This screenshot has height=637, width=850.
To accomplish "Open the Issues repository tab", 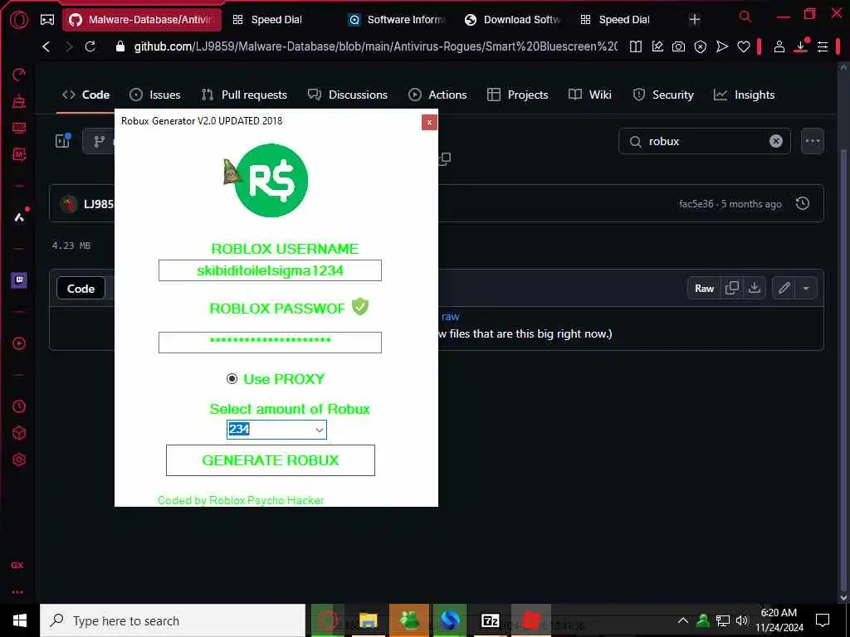I will [155, 95].
